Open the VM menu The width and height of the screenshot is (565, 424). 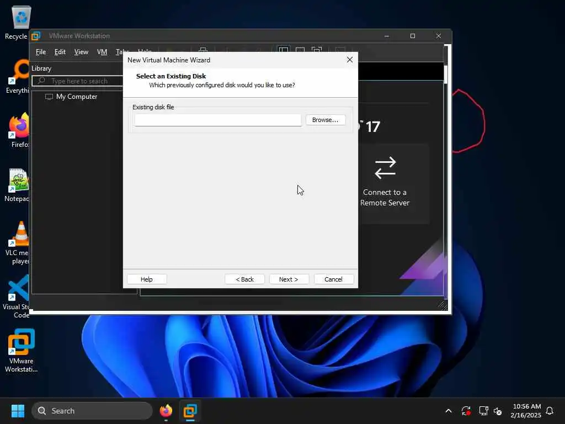coord(102,52)
